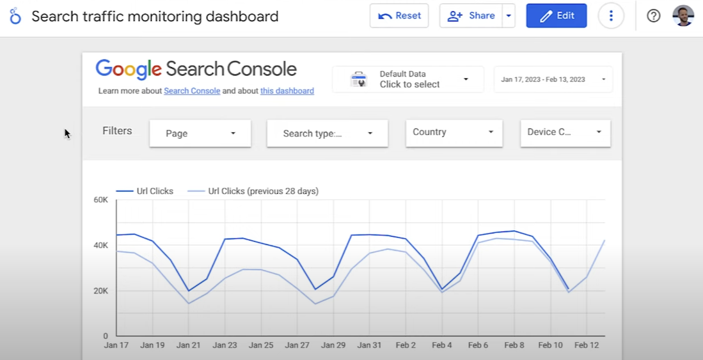703x360 pixels.
Task: Expand the Share options arrow
Action: tap(509, 16)
